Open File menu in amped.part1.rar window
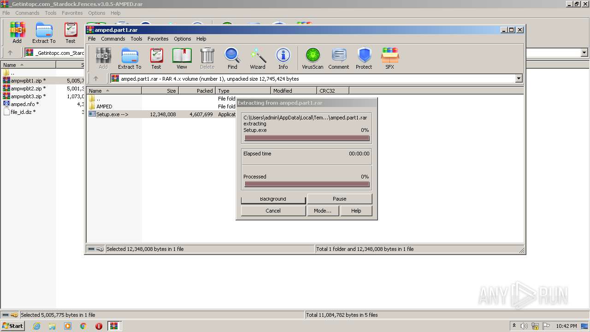 [92, 39]
